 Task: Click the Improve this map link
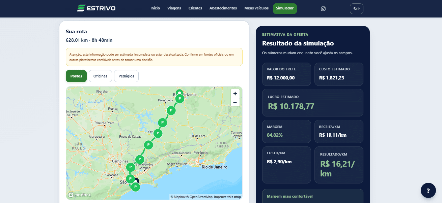pyautogui.click(x=227, y=197)
